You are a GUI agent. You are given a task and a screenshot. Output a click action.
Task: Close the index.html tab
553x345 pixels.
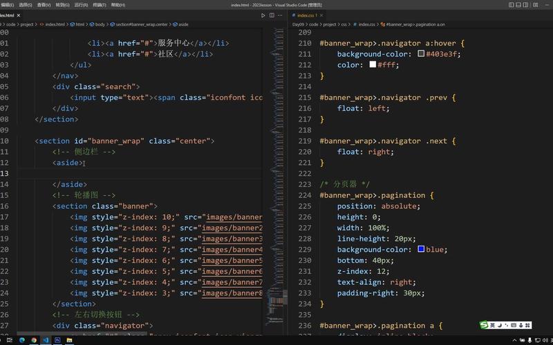(19, 15)
